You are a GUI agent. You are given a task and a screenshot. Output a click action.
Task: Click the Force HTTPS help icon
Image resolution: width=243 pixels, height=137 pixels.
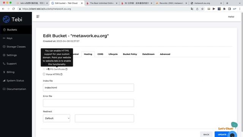(x=62, y=74)
